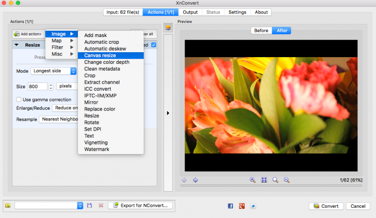Click the Size value stepper arrows
Viewport: 376px width, 218px height.
pyautogui.click(x=50, y=86)
